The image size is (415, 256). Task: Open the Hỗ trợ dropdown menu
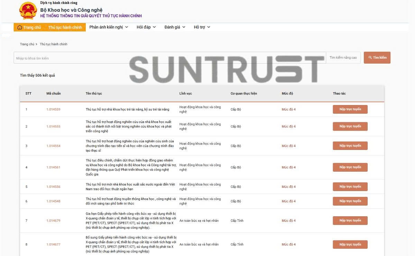click(202, 27)
